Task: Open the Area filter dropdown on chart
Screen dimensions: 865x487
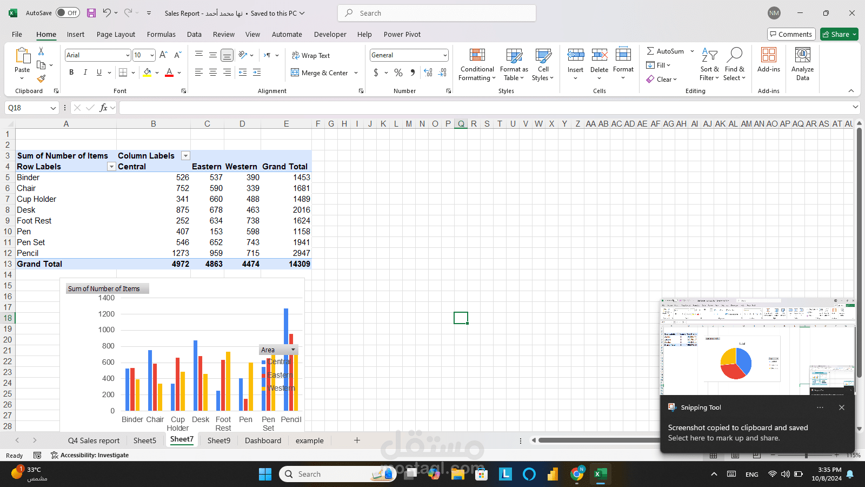Action: (x=293, y=350)
